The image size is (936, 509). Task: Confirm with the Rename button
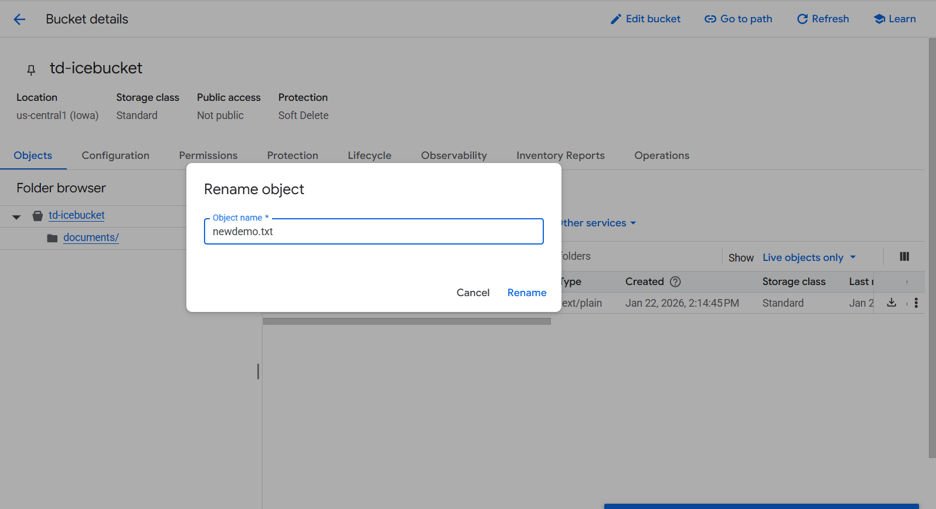click(x=526, y=293)
